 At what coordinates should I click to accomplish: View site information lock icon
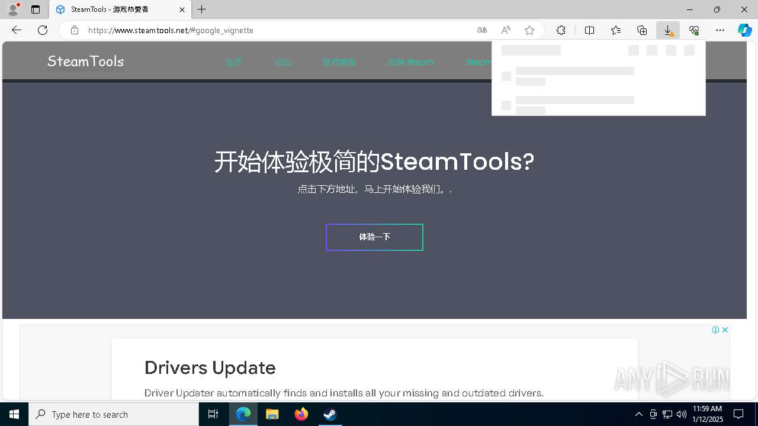click(x=74, y=30)
